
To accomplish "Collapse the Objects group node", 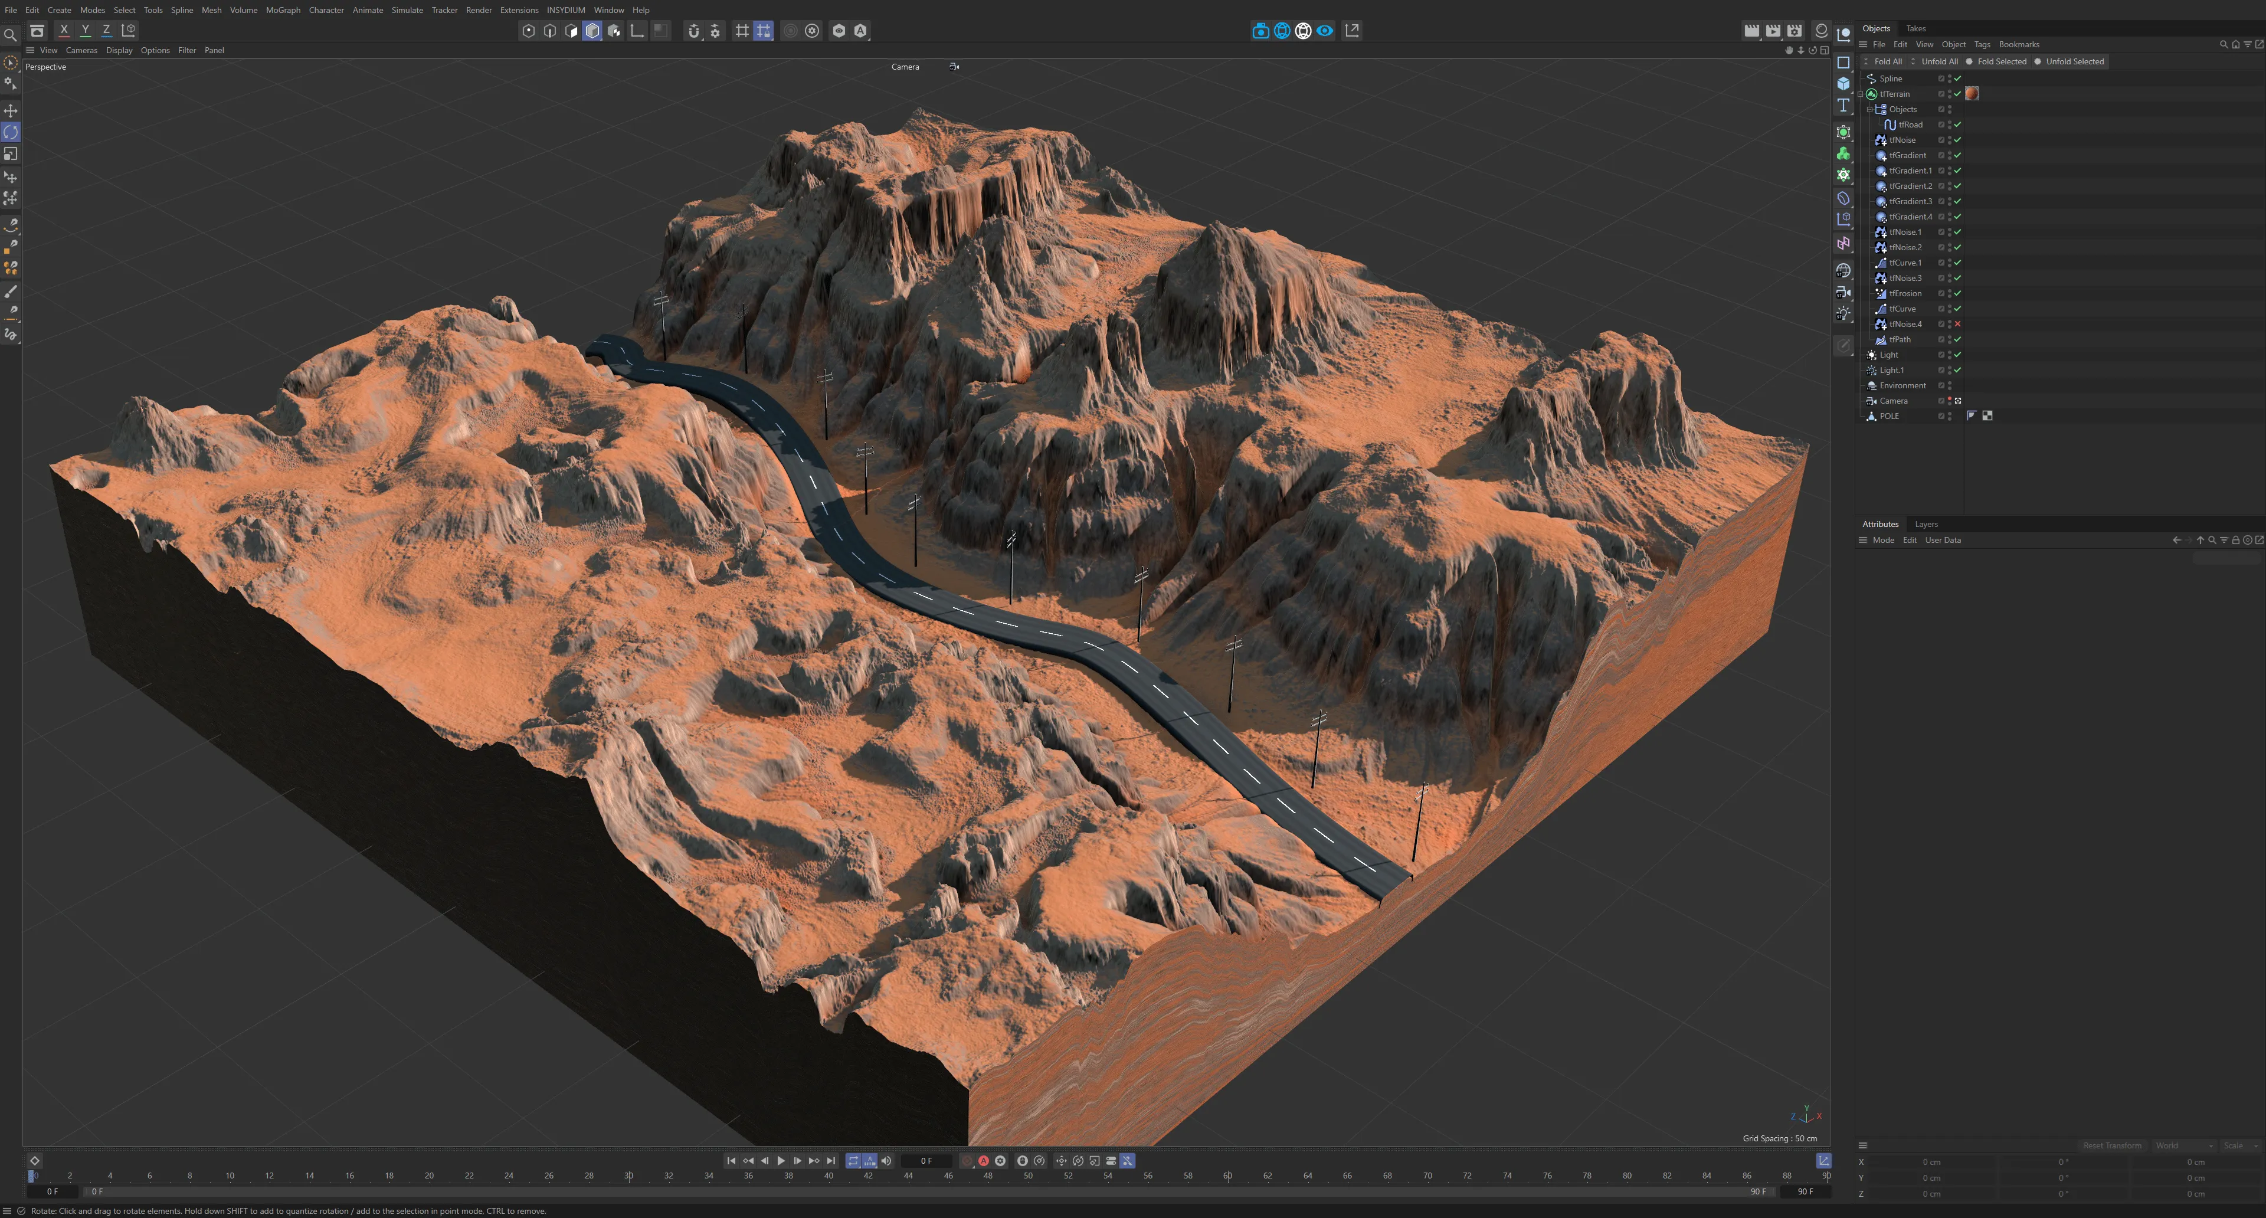I will [1869, 110].
